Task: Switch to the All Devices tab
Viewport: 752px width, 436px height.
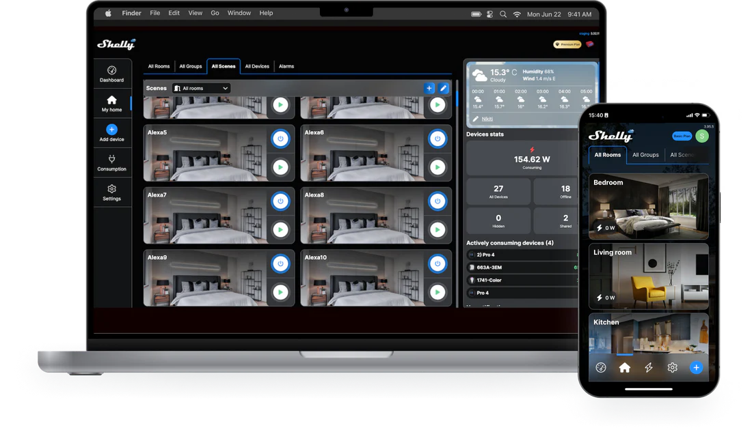Action: [x=257, y=66]
